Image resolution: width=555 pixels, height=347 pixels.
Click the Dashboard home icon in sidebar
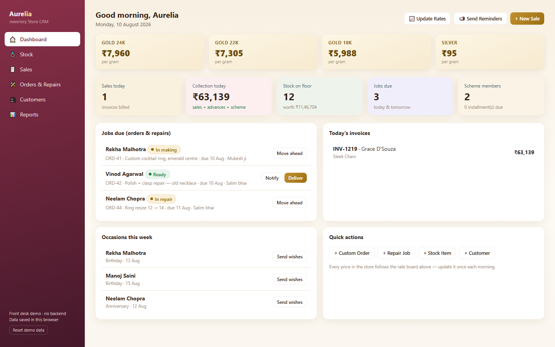pyautogui.click(x=13, y=39)
